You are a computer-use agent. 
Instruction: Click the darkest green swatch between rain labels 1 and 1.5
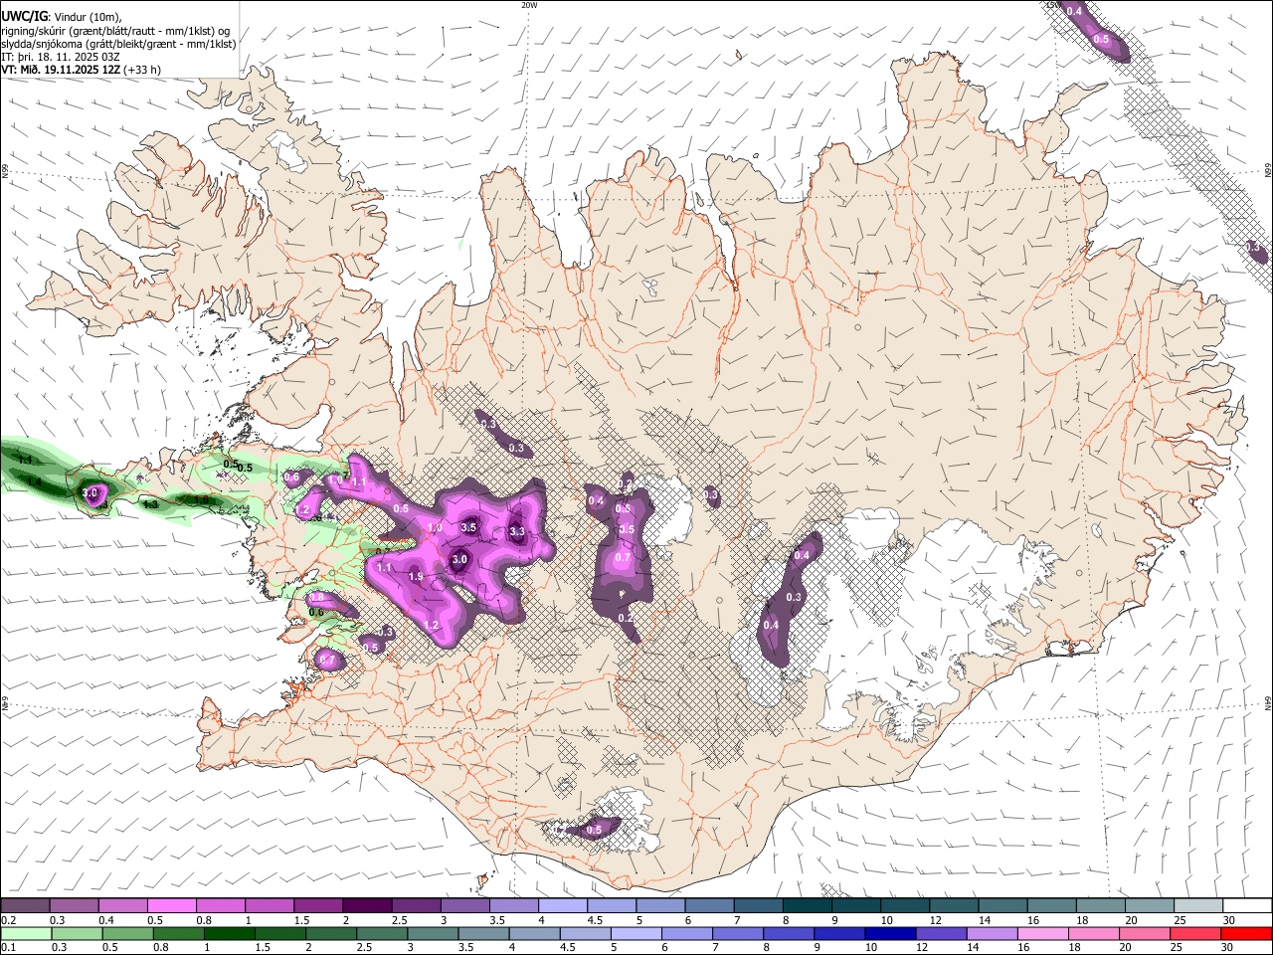(x=229, y=934)
